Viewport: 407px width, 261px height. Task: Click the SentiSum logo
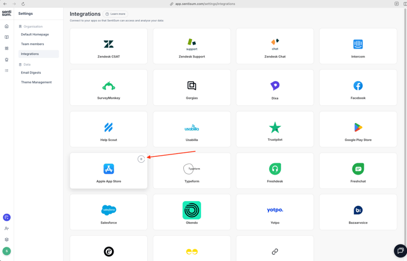(7, 13)
